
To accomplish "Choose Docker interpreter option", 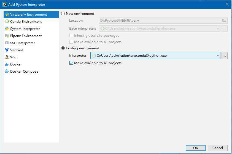I will (x=31, y=64).
